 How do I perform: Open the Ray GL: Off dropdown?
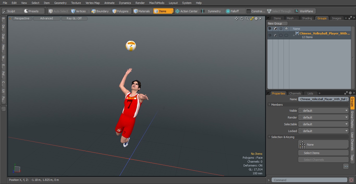click(74, 19)
